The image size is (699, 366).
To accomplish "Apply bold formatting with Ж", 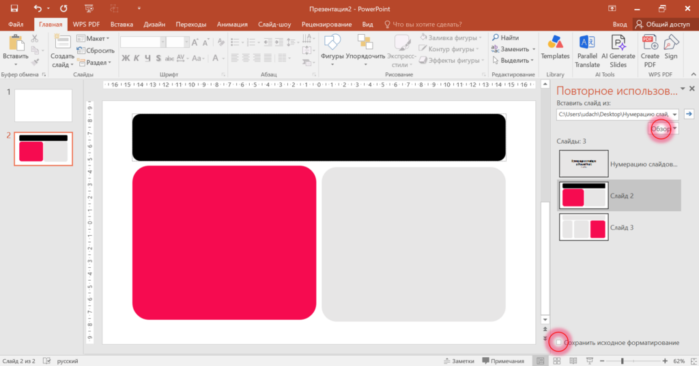I will click(x=126, y=59).
